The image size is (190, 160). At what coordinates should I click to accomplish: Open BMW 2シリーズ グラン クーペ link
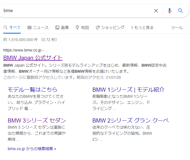(x=130, y=120)
